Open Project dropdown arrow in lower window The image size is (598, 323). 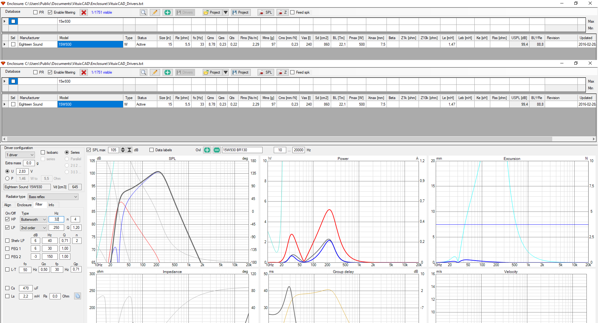[225, 72]
